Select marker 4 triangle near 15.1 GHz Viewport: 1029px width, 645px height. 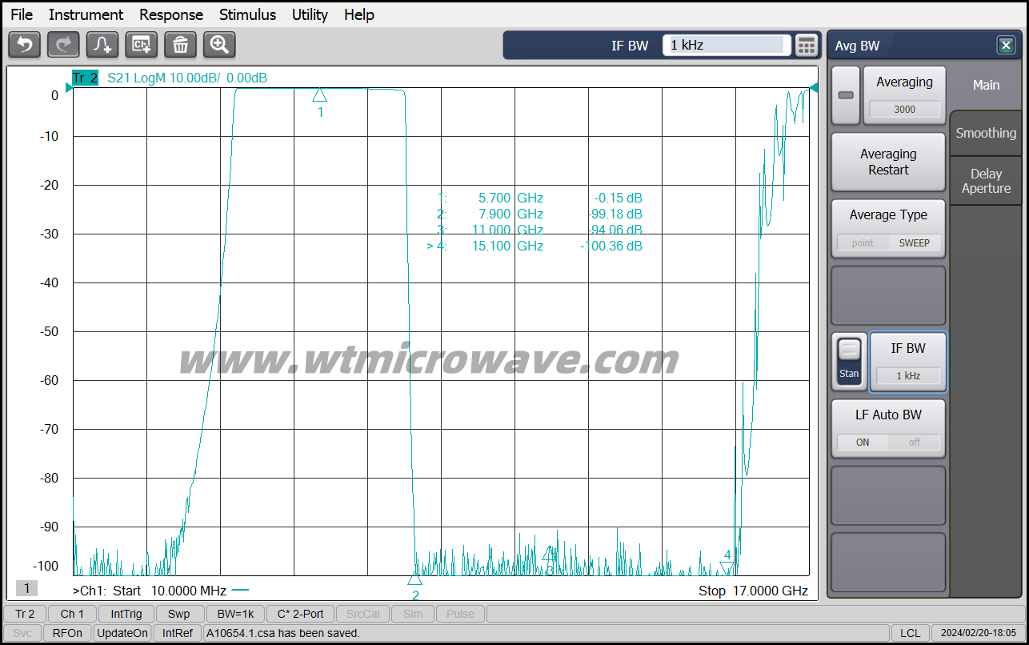(x=727, y=568)
